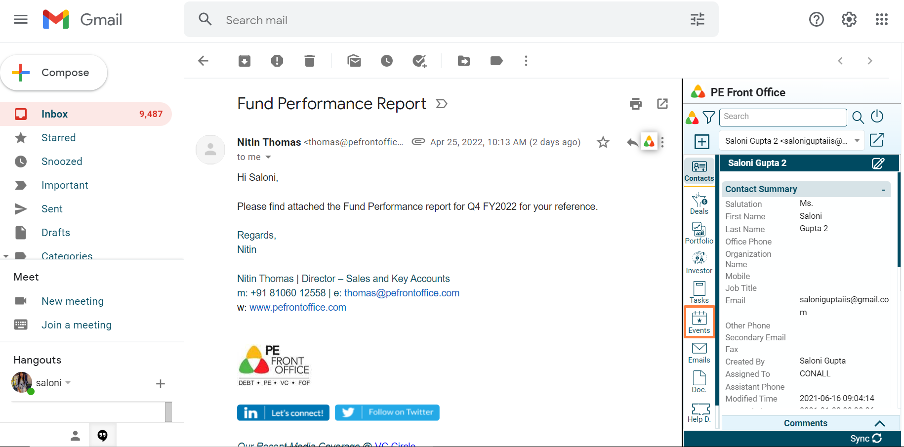Switch to the Contacts tab in sidebar
This screenshot has width=904, height=447.
tap(699, 171)
